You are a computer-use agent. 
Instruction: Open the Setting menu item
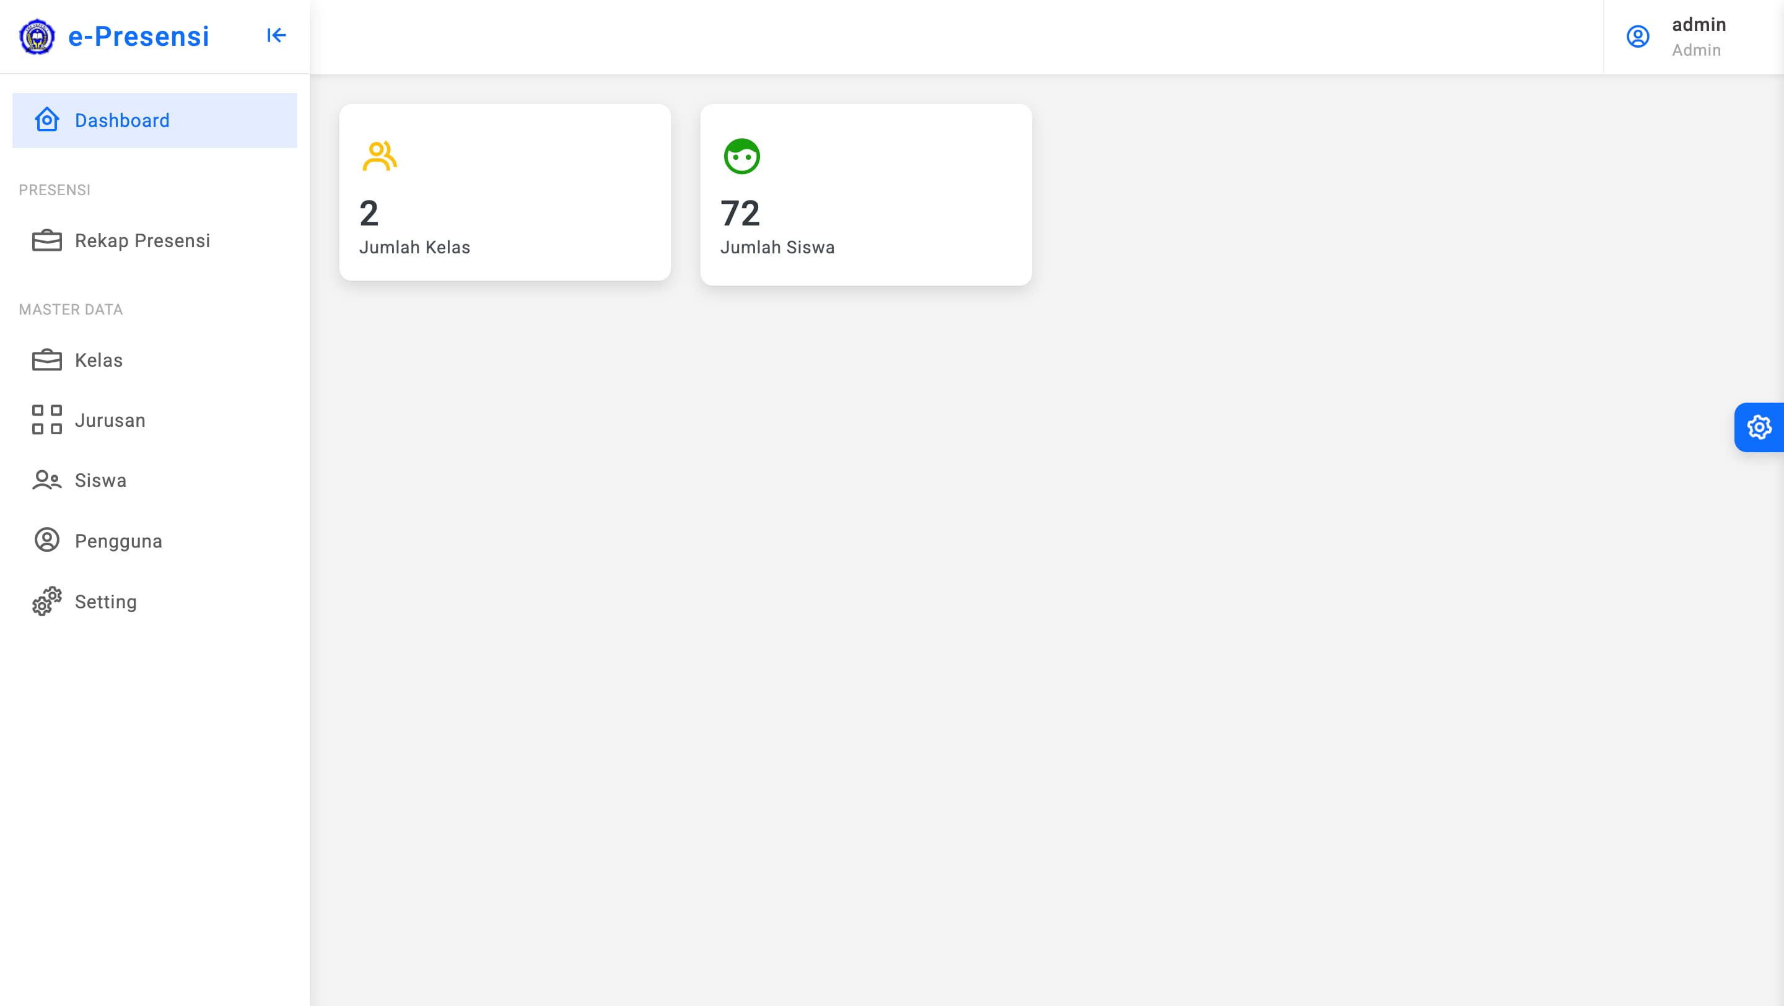point(106,601)
